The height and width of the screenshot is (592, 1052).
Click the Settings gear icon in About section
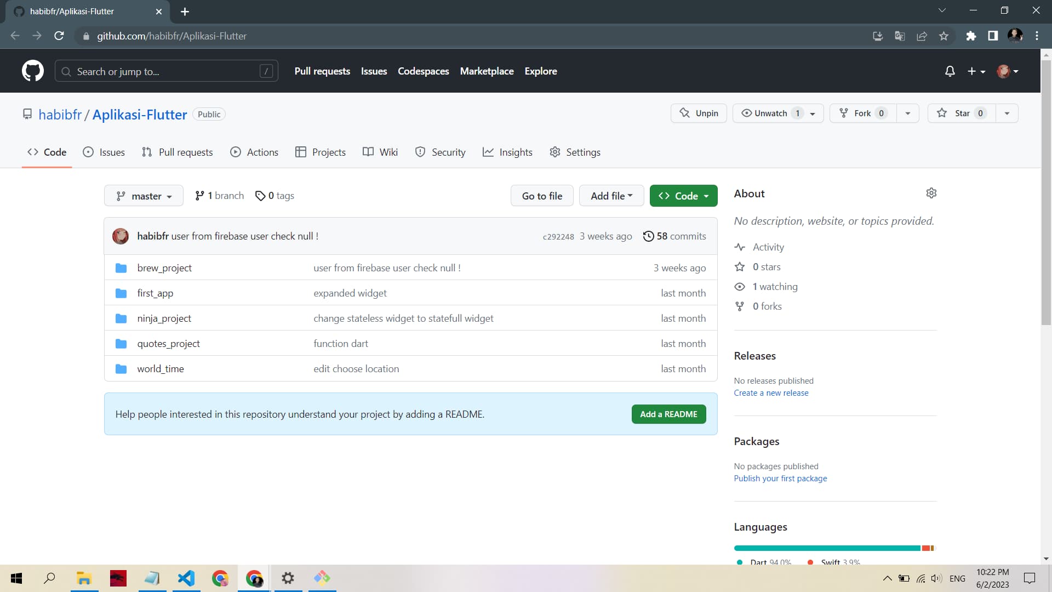pyautogui.click(x=932, y=193)
